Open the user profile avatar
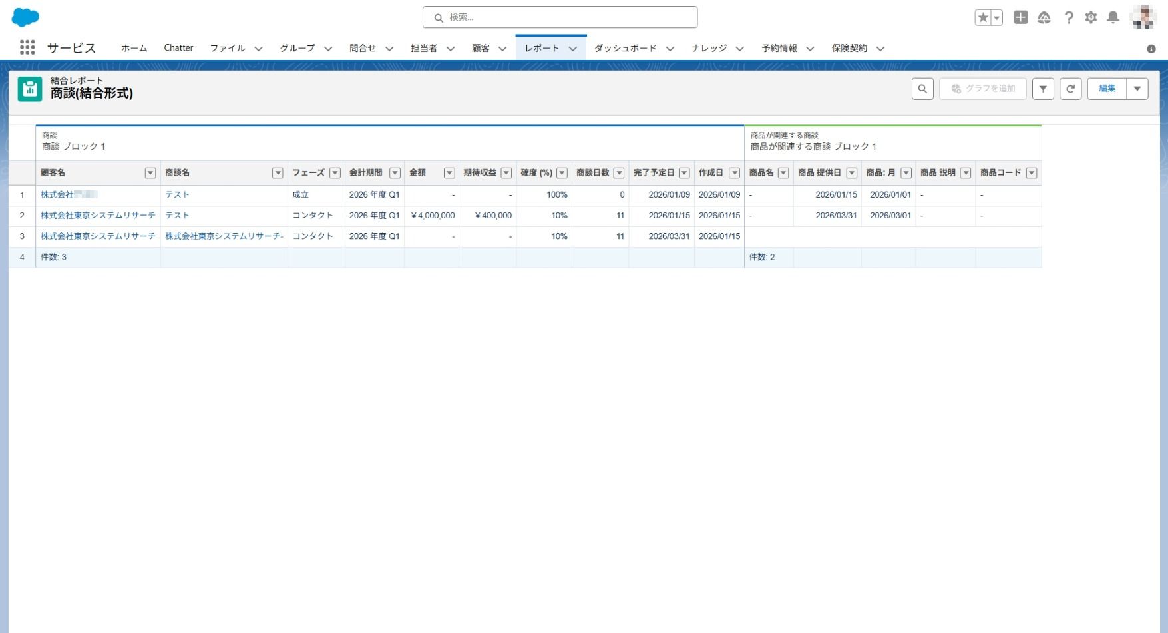Image resolution: width=1168 pixels, height=633 pixels. [x=1143, y=18]
